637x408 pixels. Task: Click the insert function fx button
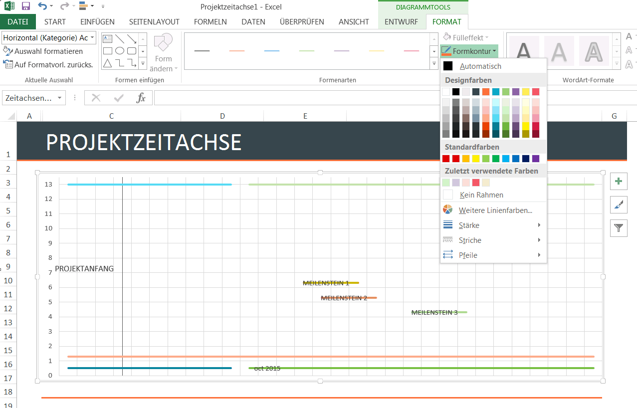click(x=141, y=98)
